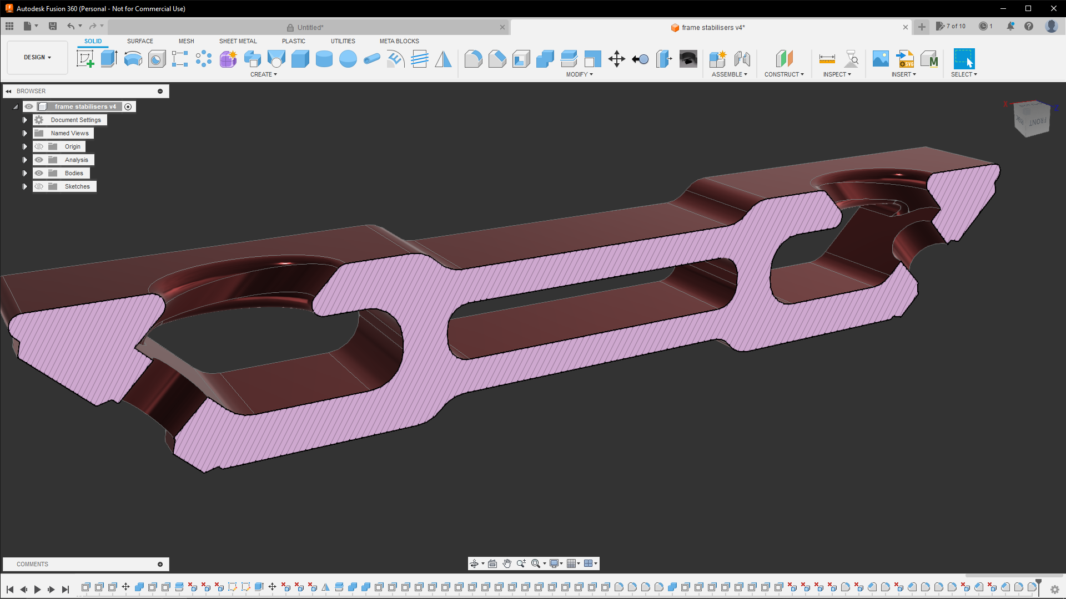The width and height of the screenshot is (1066, 599).
Task: Create a sphere primitive
Action: point(348,59)
